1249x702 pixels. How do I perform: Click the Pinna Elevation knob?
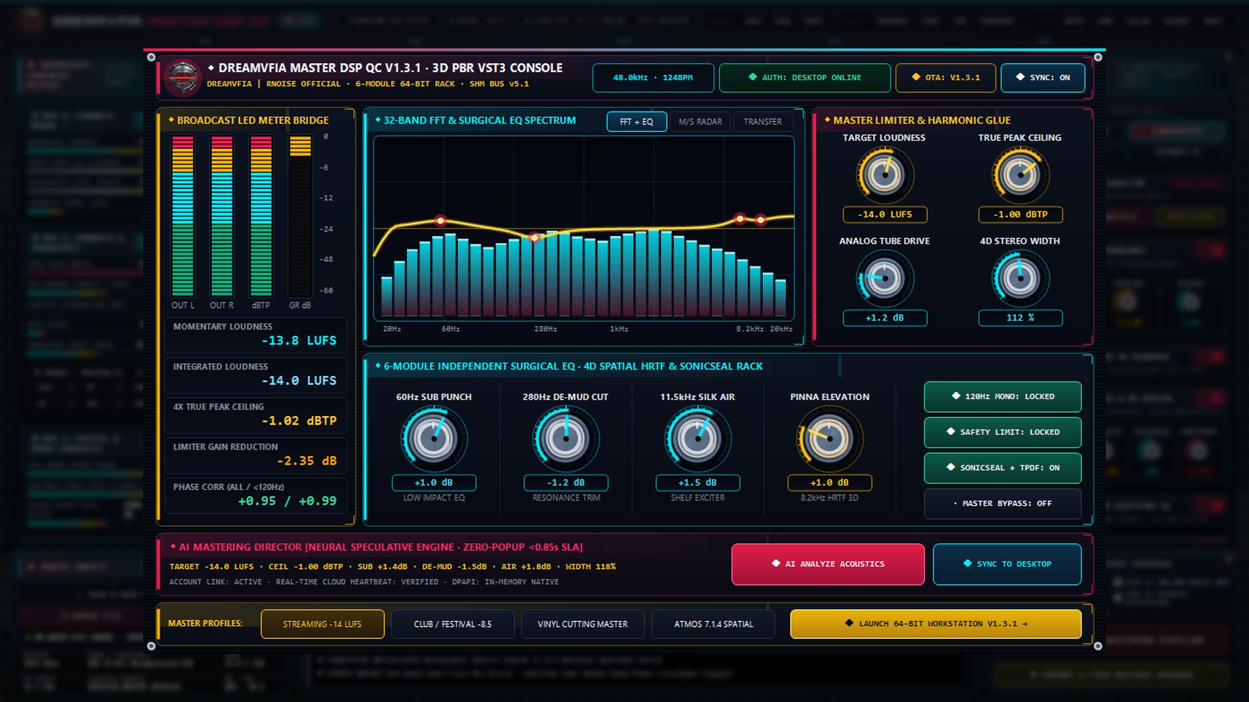pos(829,439)
